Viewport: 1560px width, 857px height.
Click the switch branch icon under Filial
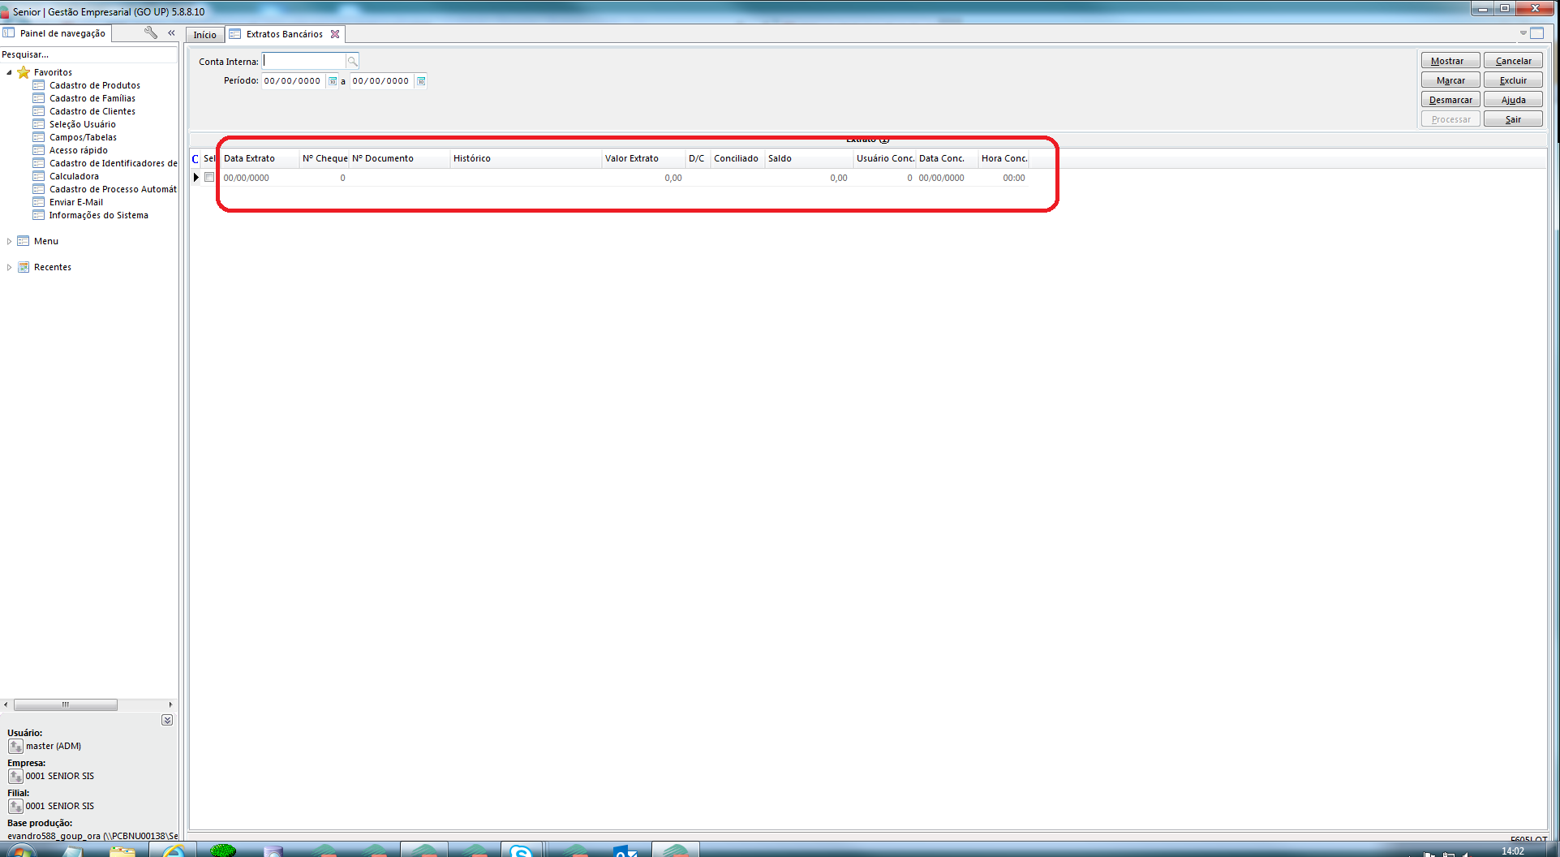15,806
